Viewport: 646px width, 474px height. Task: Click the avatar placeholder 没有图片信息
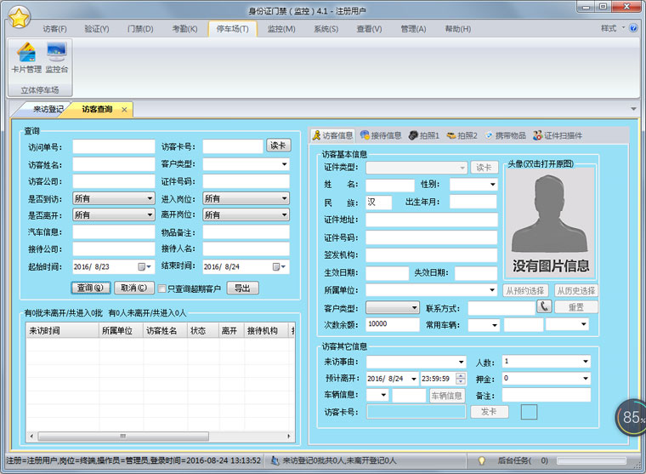click(x=550, y=223)
